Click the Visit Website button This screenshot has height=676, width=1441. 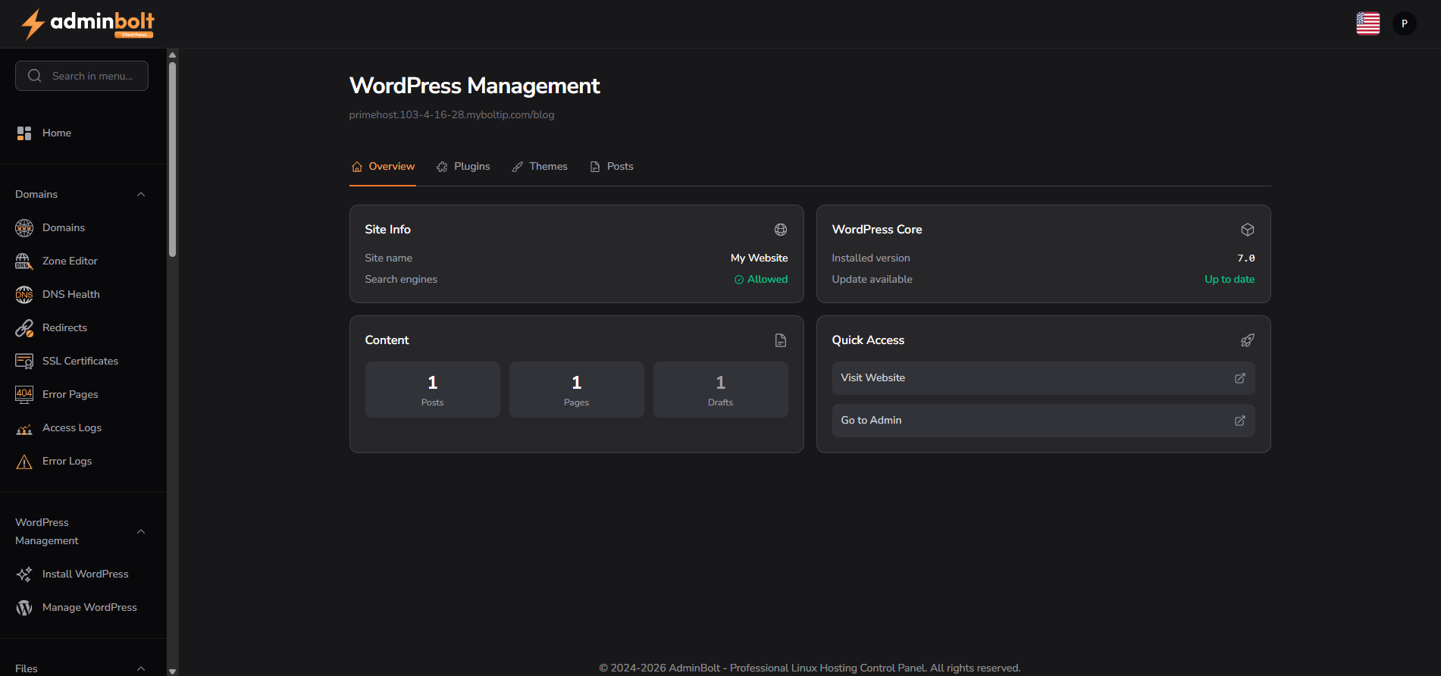(1043, 378)
